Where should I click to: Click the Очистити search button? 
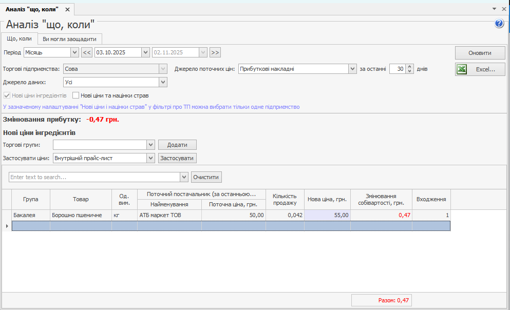(x=206, y=177)
